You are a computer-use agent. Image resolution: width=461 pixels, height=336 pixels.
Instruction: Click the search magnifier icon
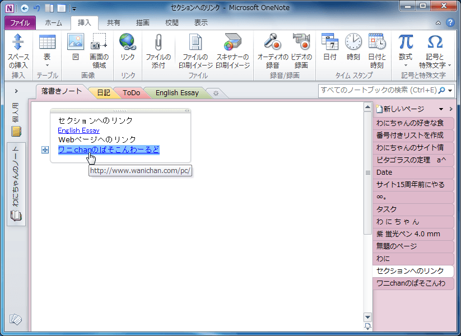tap(441, 91)
